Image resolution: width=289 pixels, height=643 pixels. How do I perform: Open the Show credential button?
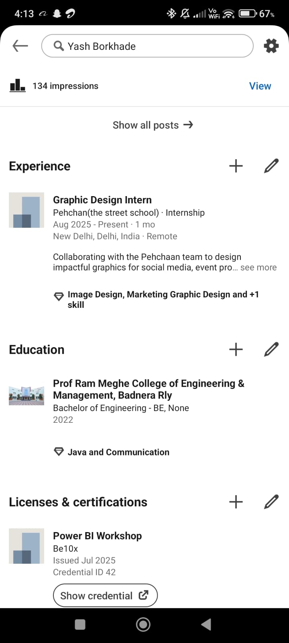105,595
